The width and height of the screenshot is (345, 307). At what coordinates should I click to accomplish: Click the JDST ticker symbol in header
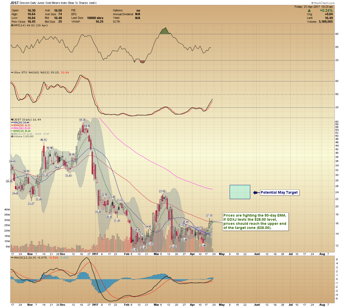[x=14, y=3]
